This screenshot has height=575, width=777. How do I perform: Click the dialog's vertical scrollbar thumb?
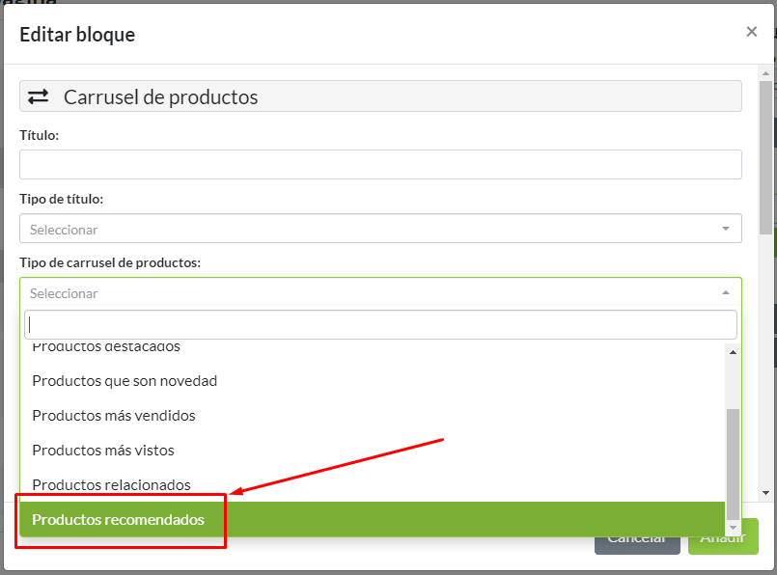[x=764, y=154]
